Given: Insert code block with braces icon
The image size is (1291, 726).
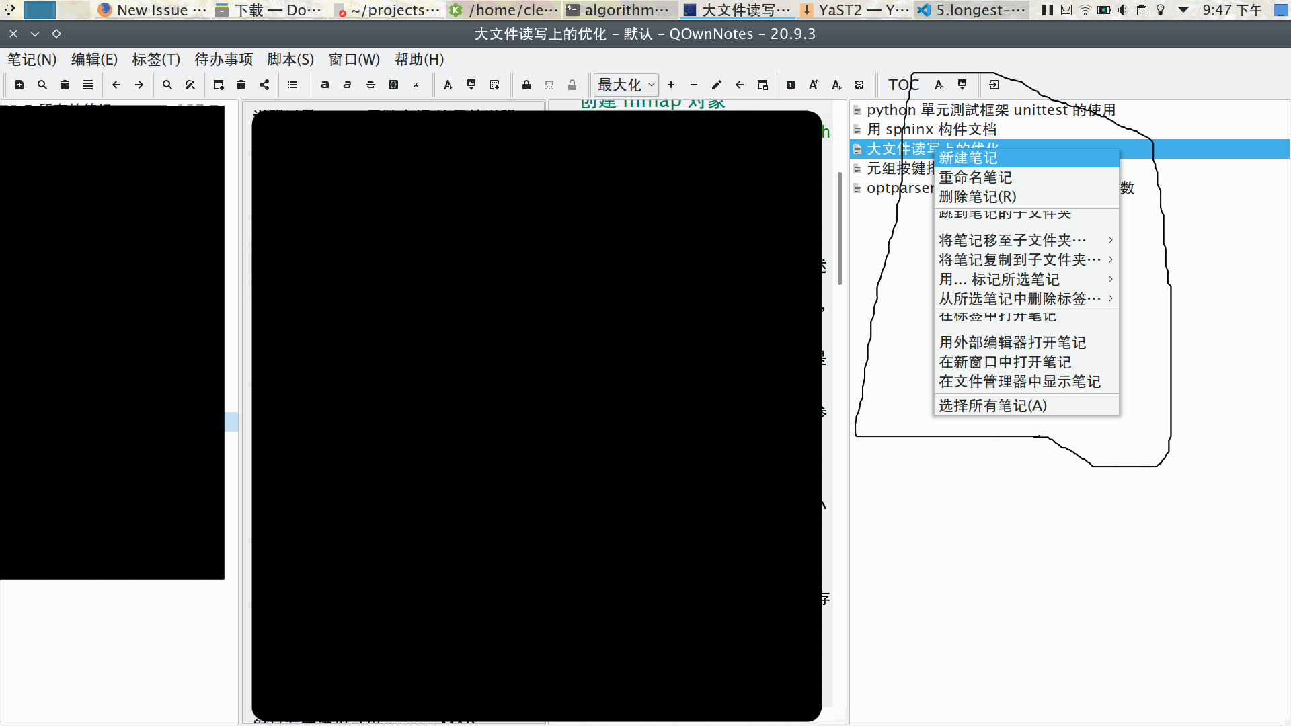Looking at the screenshot, I should coord(393,85).
